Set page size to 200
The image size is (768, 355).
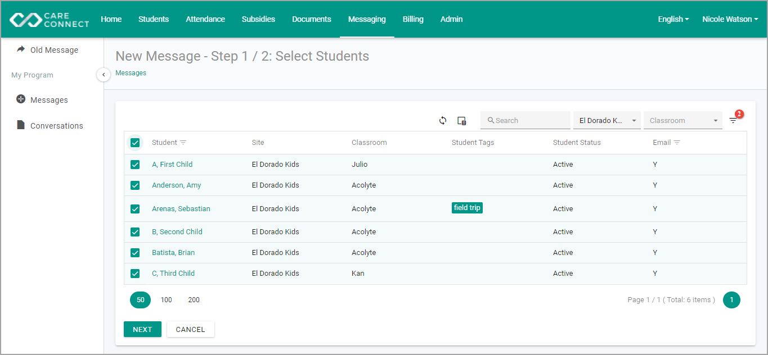pos(194,300)
